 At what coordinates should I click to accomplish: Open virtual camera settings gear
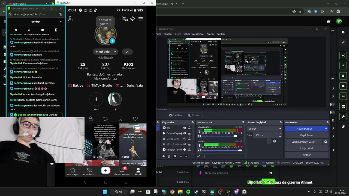pyautogui.click(x=325, y=142)
